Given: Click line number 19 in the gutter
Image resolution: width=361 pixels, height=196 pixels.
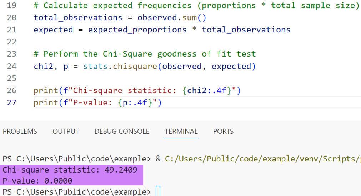Looking at the screenshot, I should (12, 5).
